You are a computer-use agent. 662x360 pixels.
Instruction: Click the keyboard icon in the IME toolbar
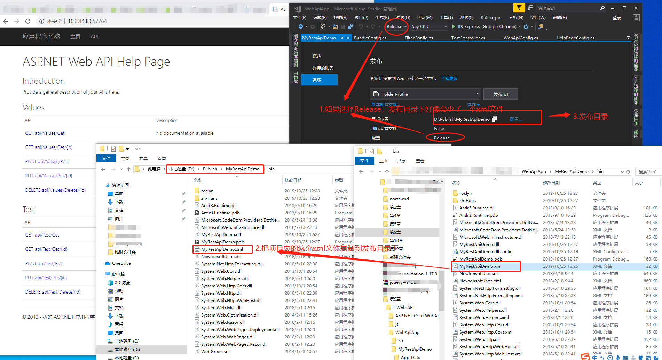click(625, 357)
